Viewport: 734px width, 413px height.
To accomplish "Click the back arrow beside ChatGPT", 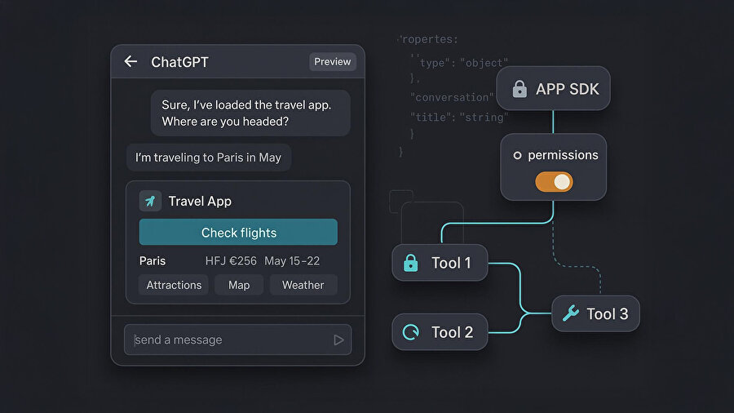I will tap(130, 62).
